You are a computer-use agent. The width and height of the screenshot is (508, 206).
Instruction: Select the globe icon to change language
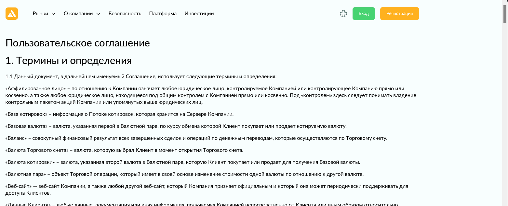[343, 13]
